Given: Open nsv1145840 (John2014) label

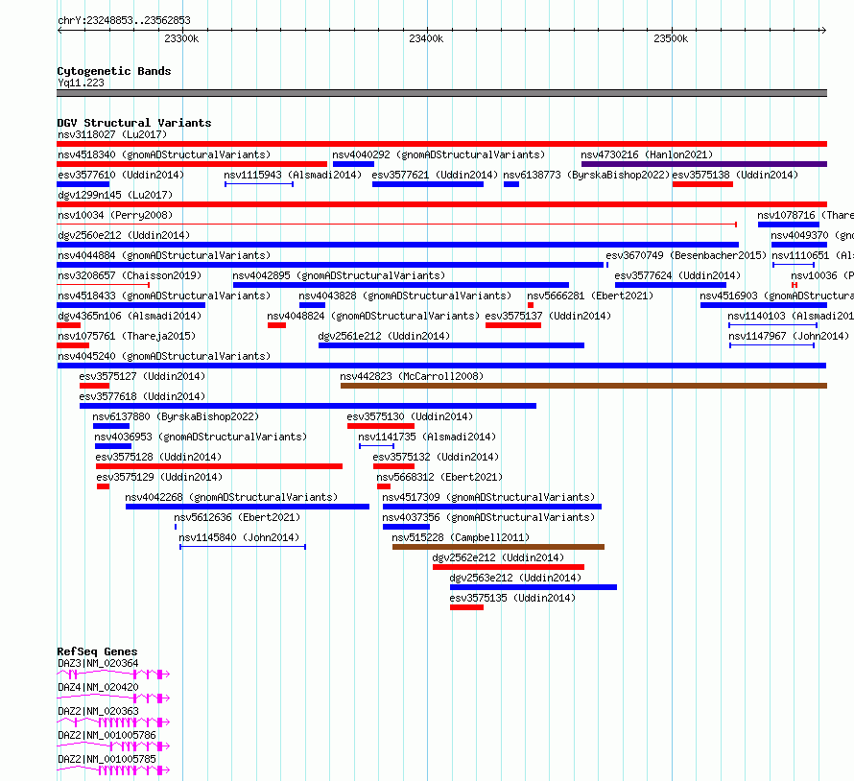Looking at the screenshot, I should [x=239, y=537].
